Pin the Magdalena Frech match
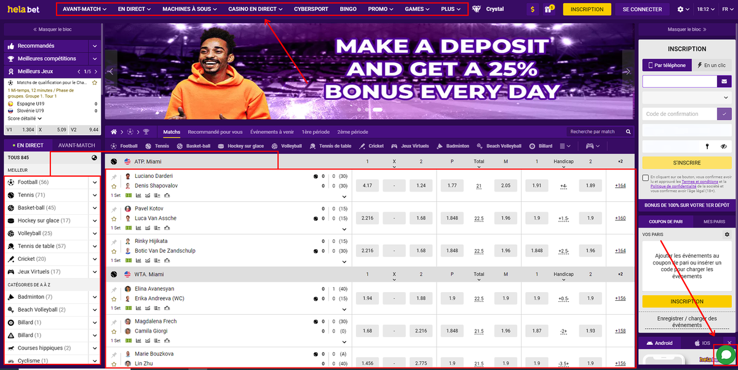The image size is (738, 370). click(x=114, y=321)
